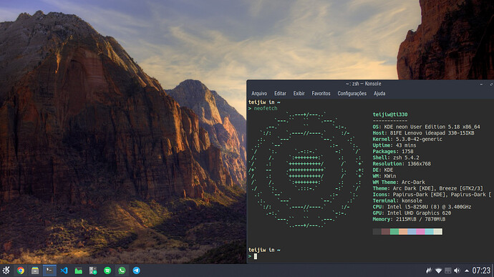Click the 07:23 clock
This screenshot has height=277, width=494.
click(481, 271)
